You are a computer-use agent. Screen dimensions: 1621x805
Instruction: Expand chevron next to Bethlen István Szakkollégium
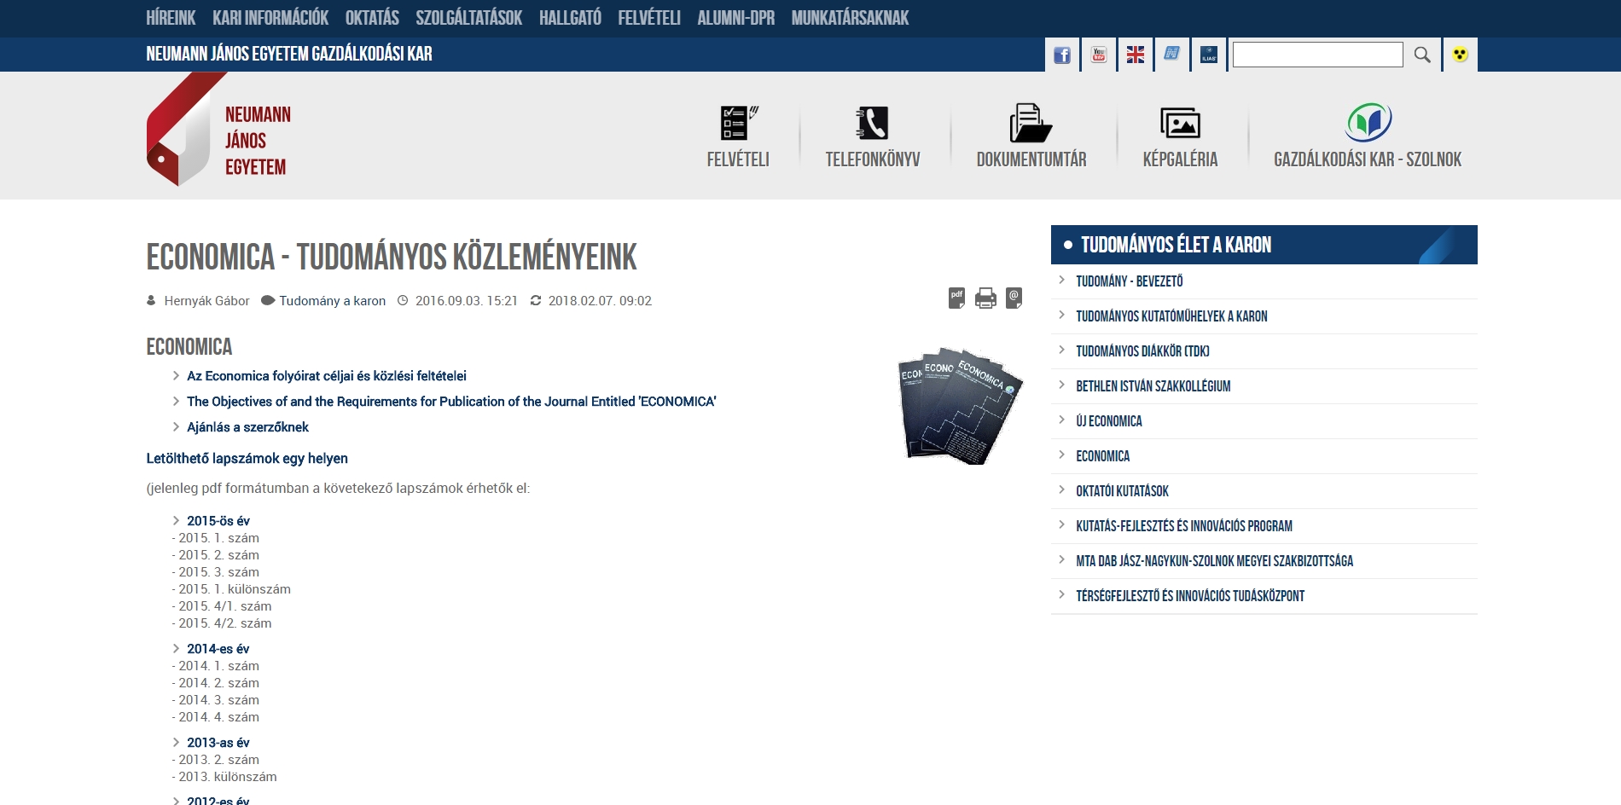1061,385
